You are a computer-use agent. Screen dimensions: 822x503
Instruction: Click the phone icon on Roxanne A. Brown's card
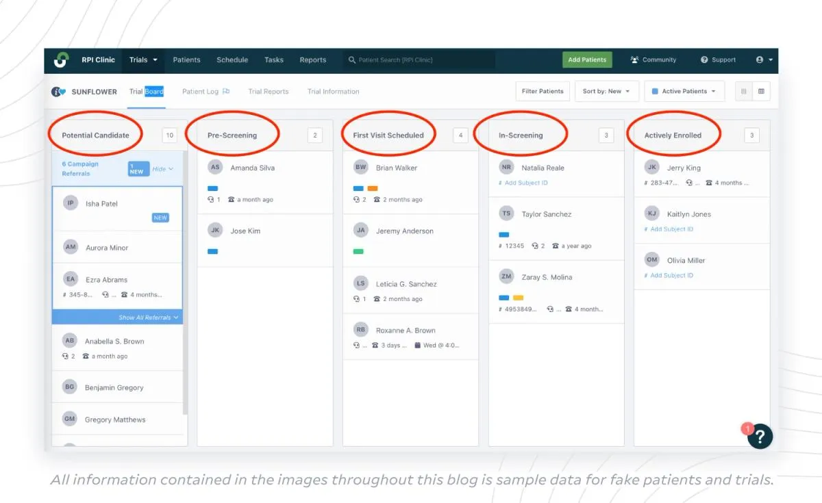375,345
